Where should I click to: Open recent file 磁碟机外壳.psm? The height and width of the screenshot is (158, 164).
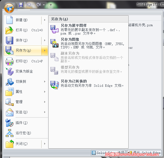point(141,25)
